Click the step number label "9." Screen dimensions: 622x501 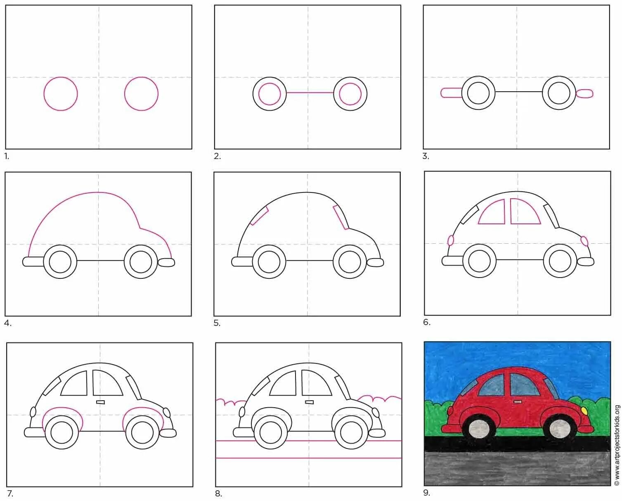click(x=427, y=492)
